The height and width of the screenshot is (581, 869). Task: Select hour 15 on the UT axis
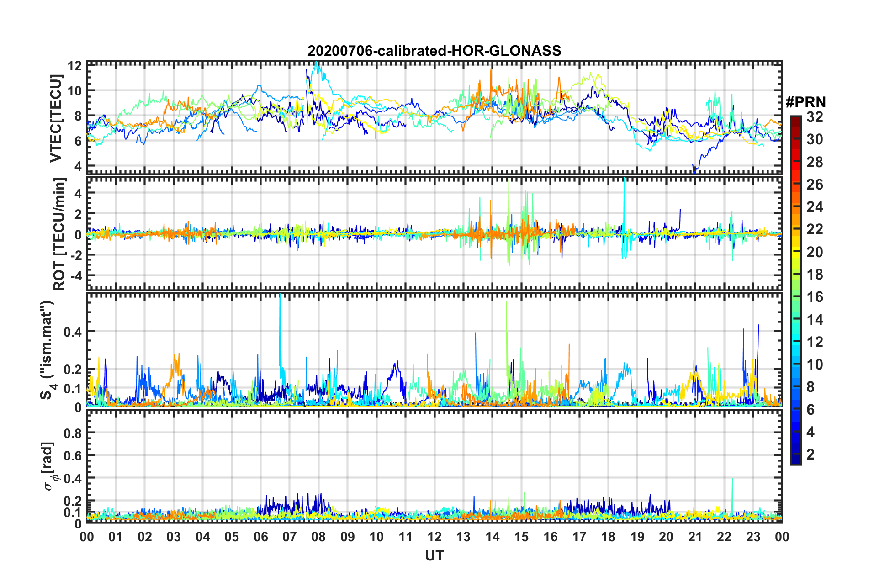(521, 537)
